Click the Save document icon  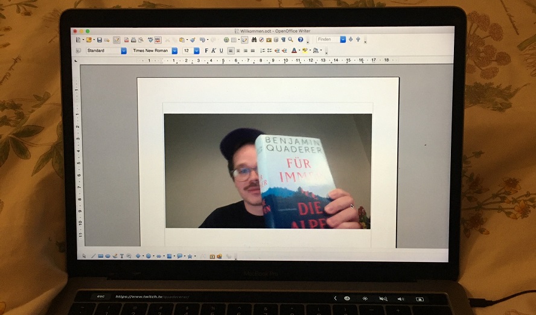pos(99,40)
